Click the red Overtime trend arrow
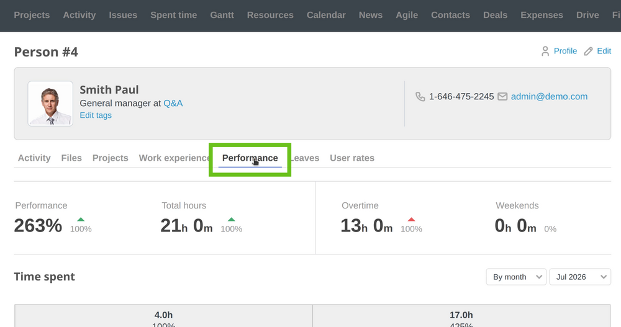Screen dimensions: 621x327 tap(411, 219)
